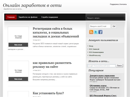Click the tagline Заработок как он есть...

point(13,9)
